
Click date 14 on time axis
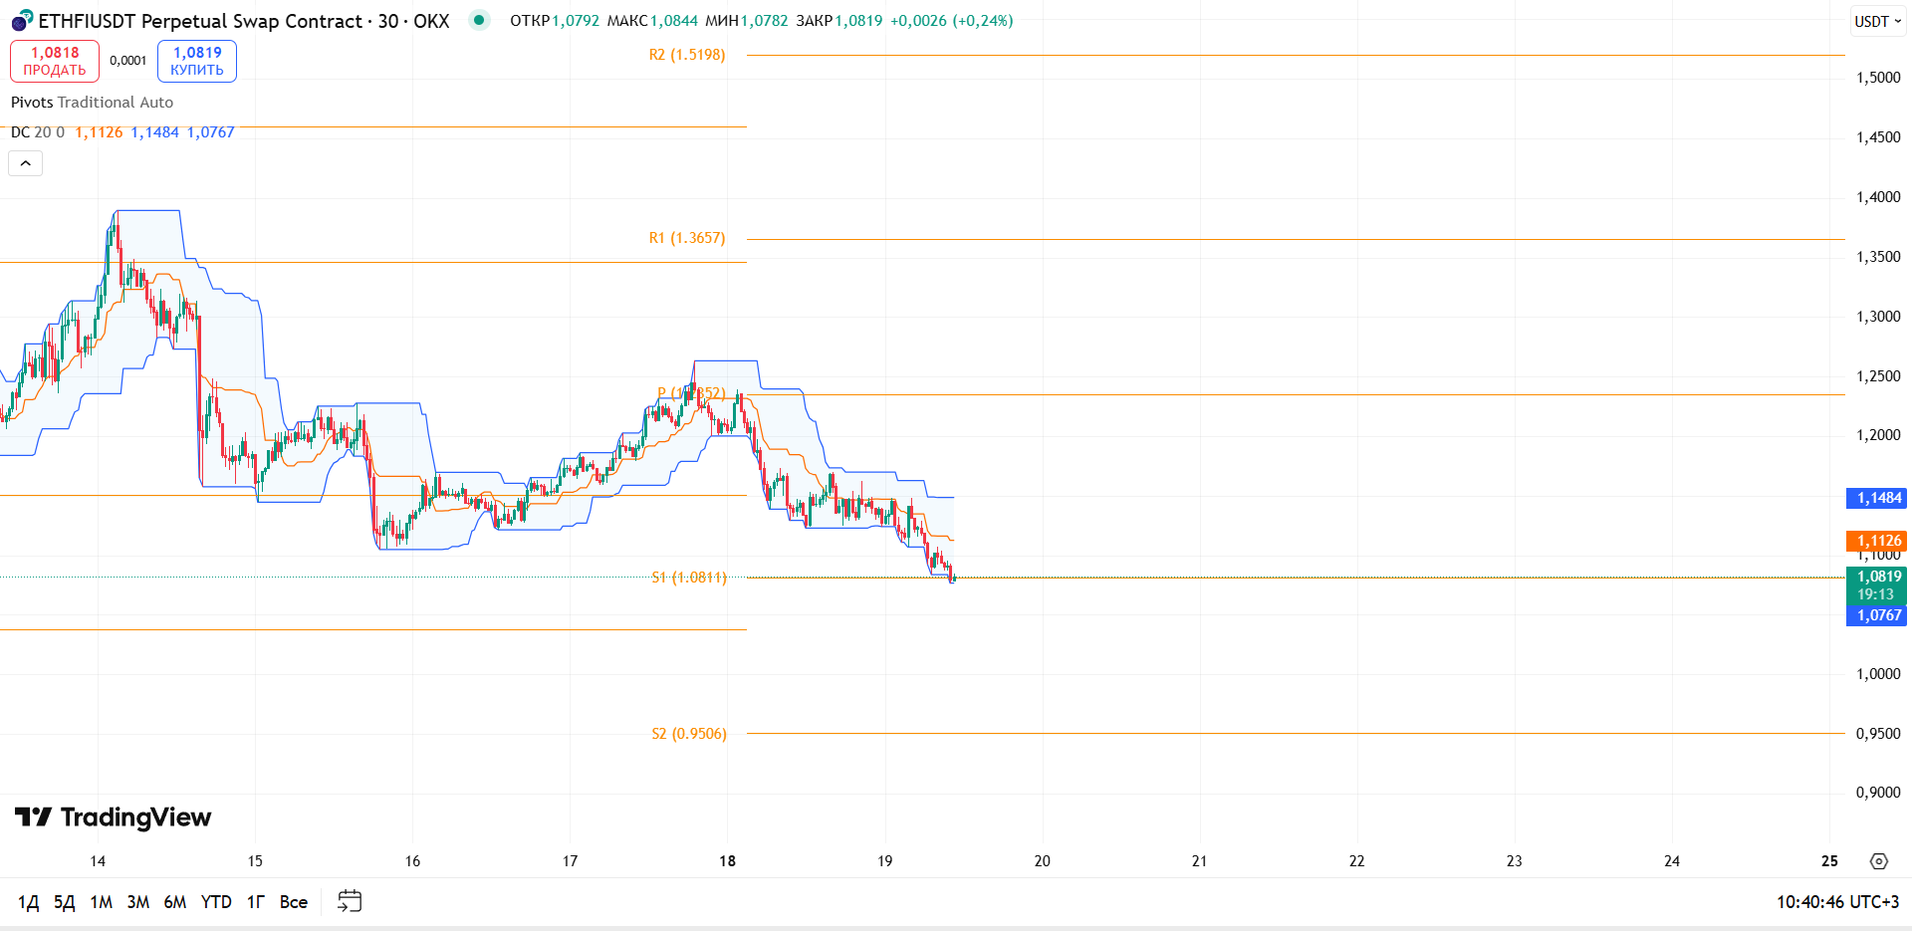(98, 861)
